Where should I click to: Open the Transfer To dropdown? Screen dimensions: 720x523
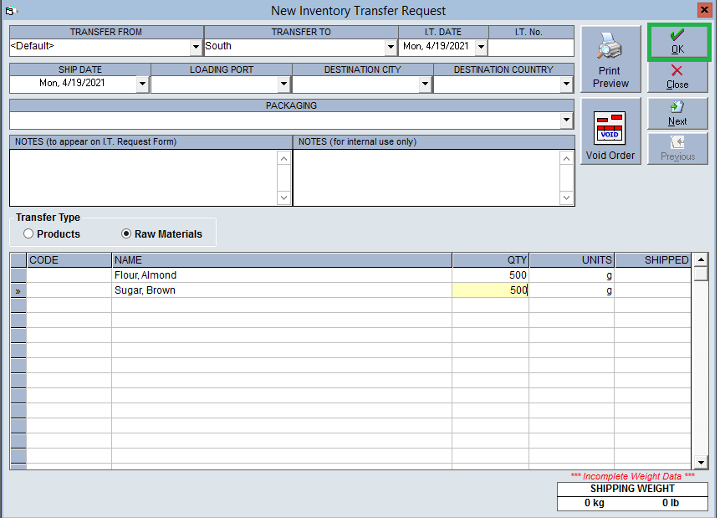pyautogui.click(x=391, y=48)
